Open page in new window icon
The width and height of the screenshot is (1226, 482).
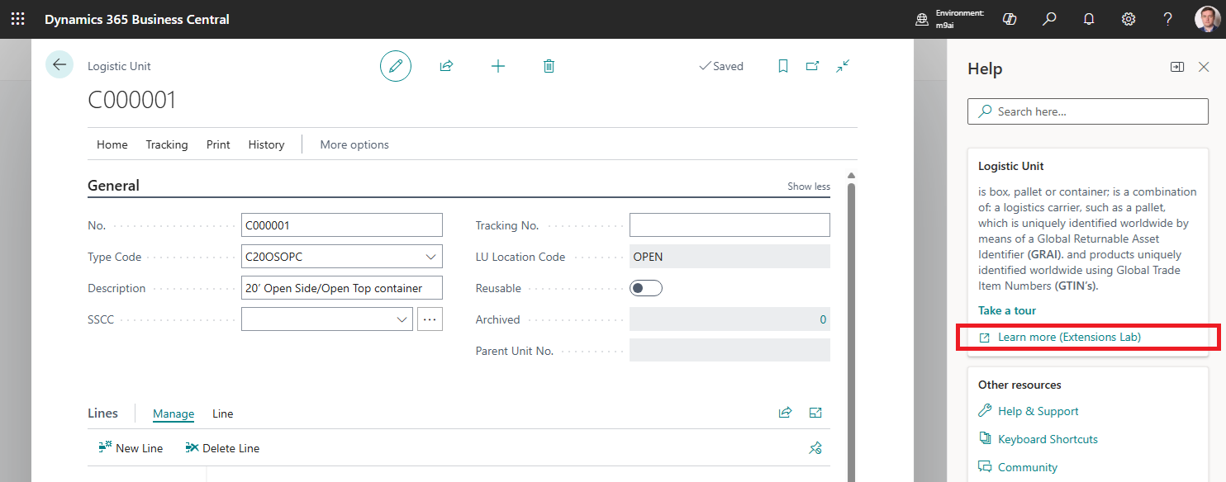813,66
